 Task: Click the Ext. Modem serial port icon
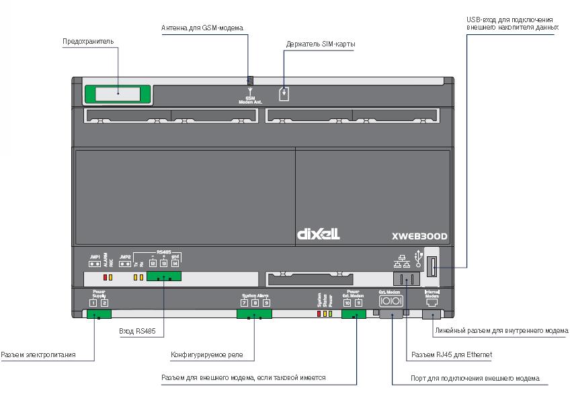[391, 301]
